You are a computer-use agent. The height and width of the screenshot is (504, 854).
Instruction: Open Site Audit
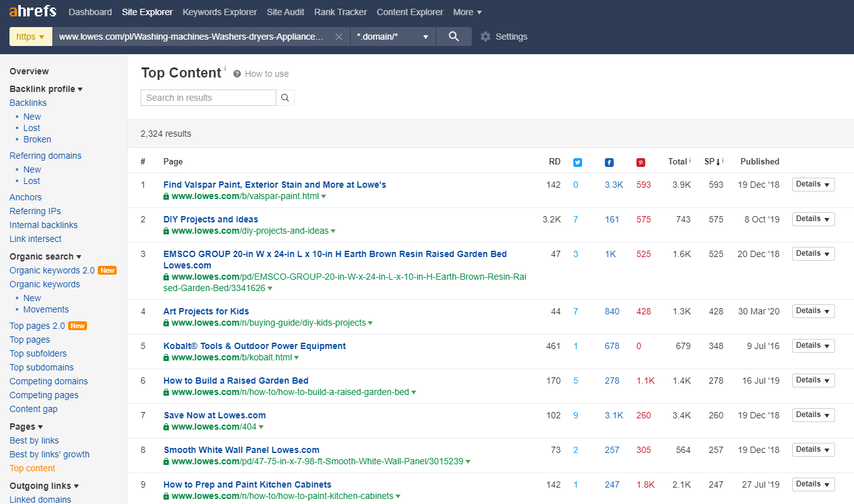[286, 12]
